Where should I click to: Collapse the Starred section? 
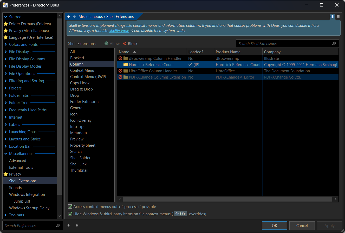(x=6, y=17)
